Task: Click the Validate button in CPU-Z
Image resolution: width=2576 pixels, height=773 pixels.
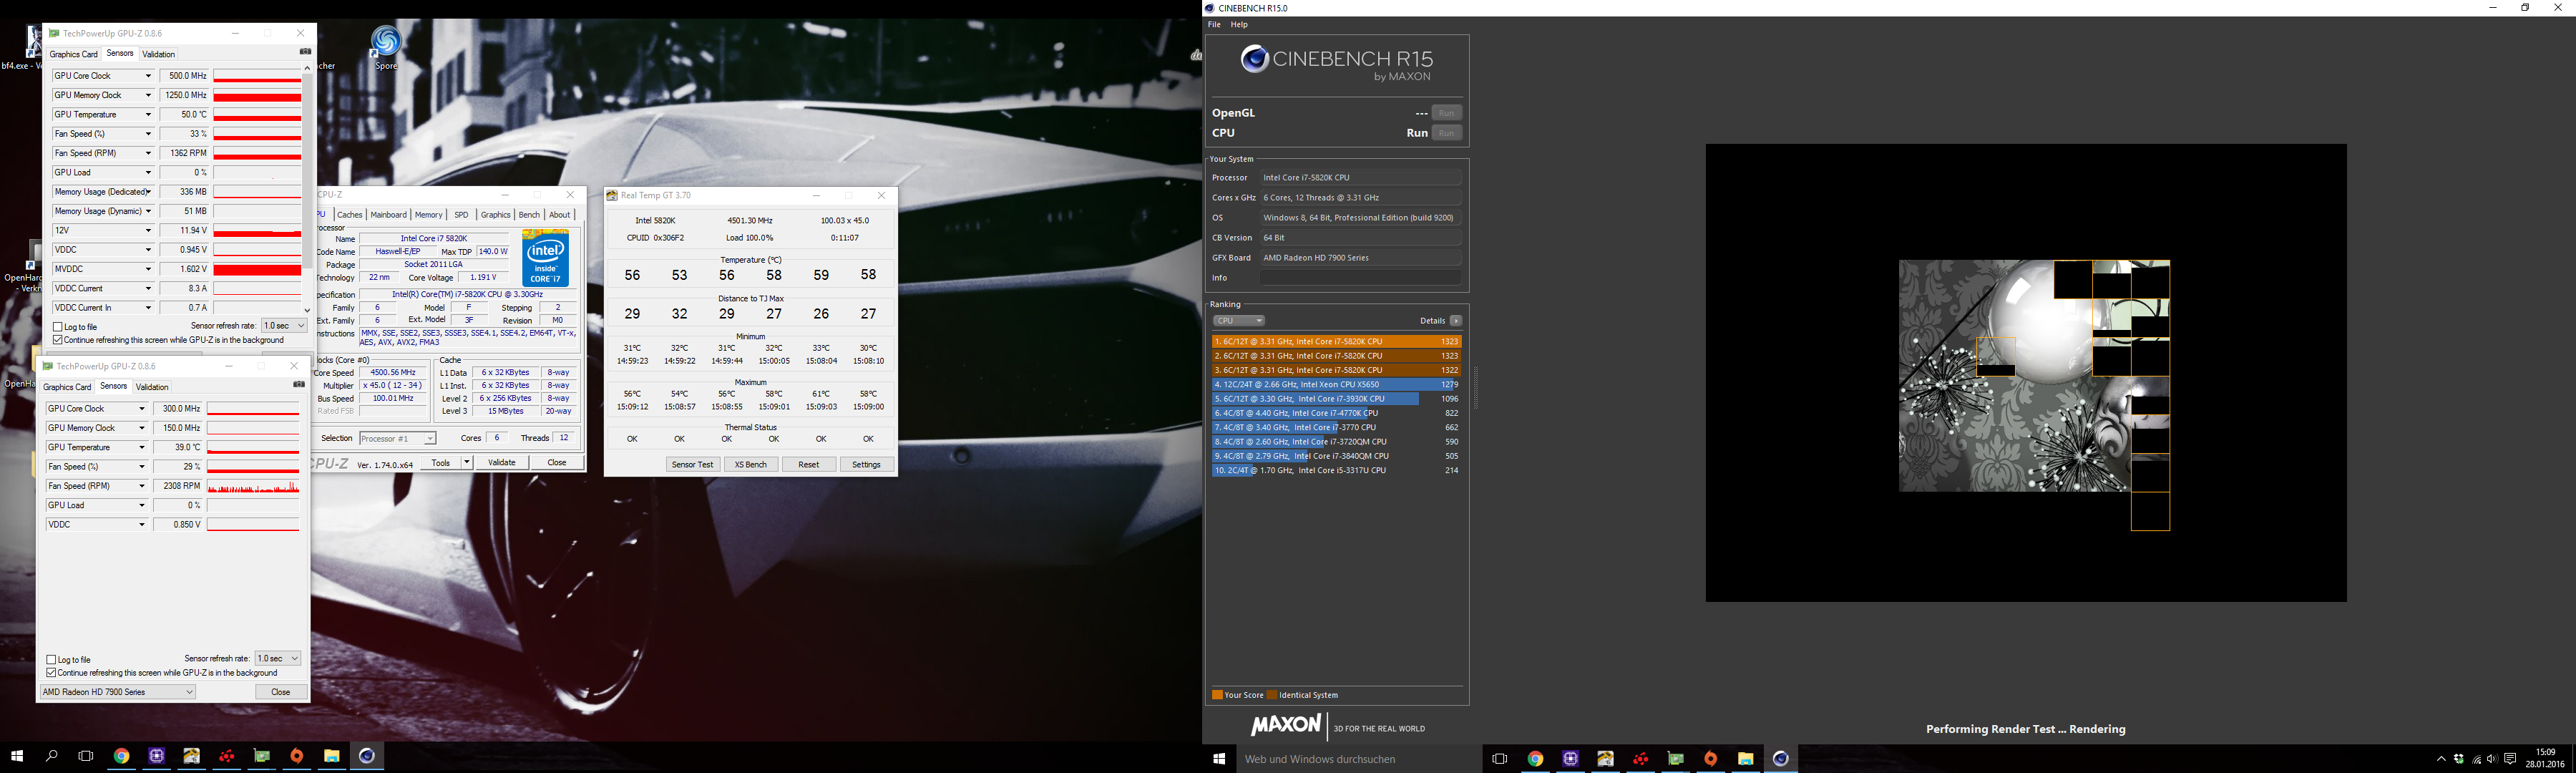Action: point(501,463)
